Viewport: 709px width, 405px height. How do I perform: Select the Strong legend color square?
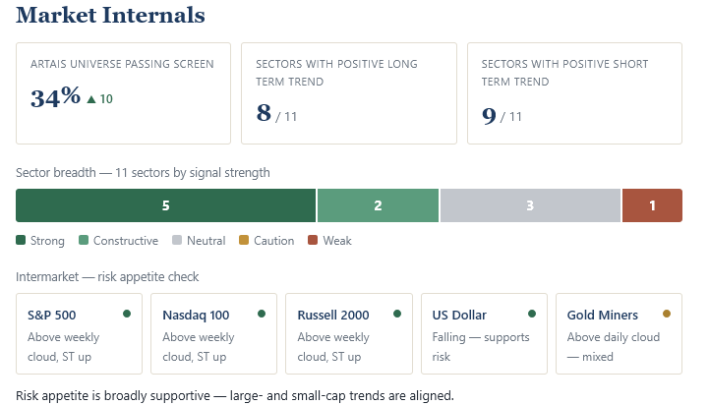coord(21,240)
